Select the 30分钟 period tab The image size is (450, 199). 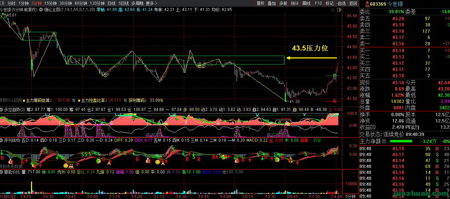click(66, 3)
